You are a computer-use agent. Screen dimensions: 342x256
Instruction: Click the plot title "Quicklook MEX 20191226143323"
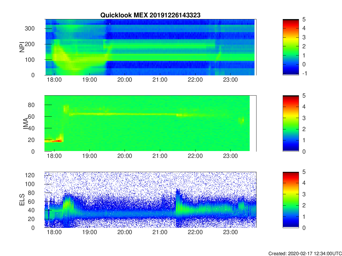[x=150, y=15]
